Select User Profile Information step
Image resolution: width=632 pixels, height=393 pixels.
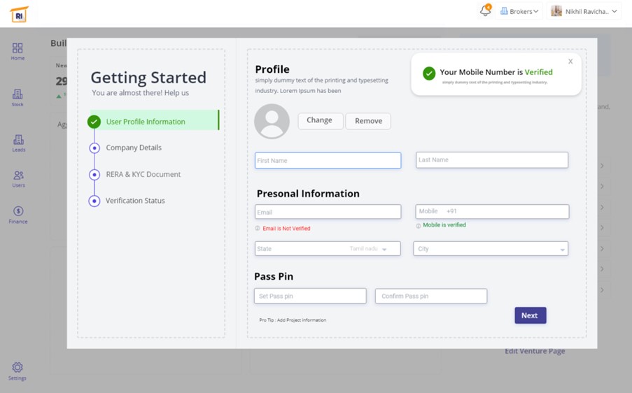click(x=146, y=122)
